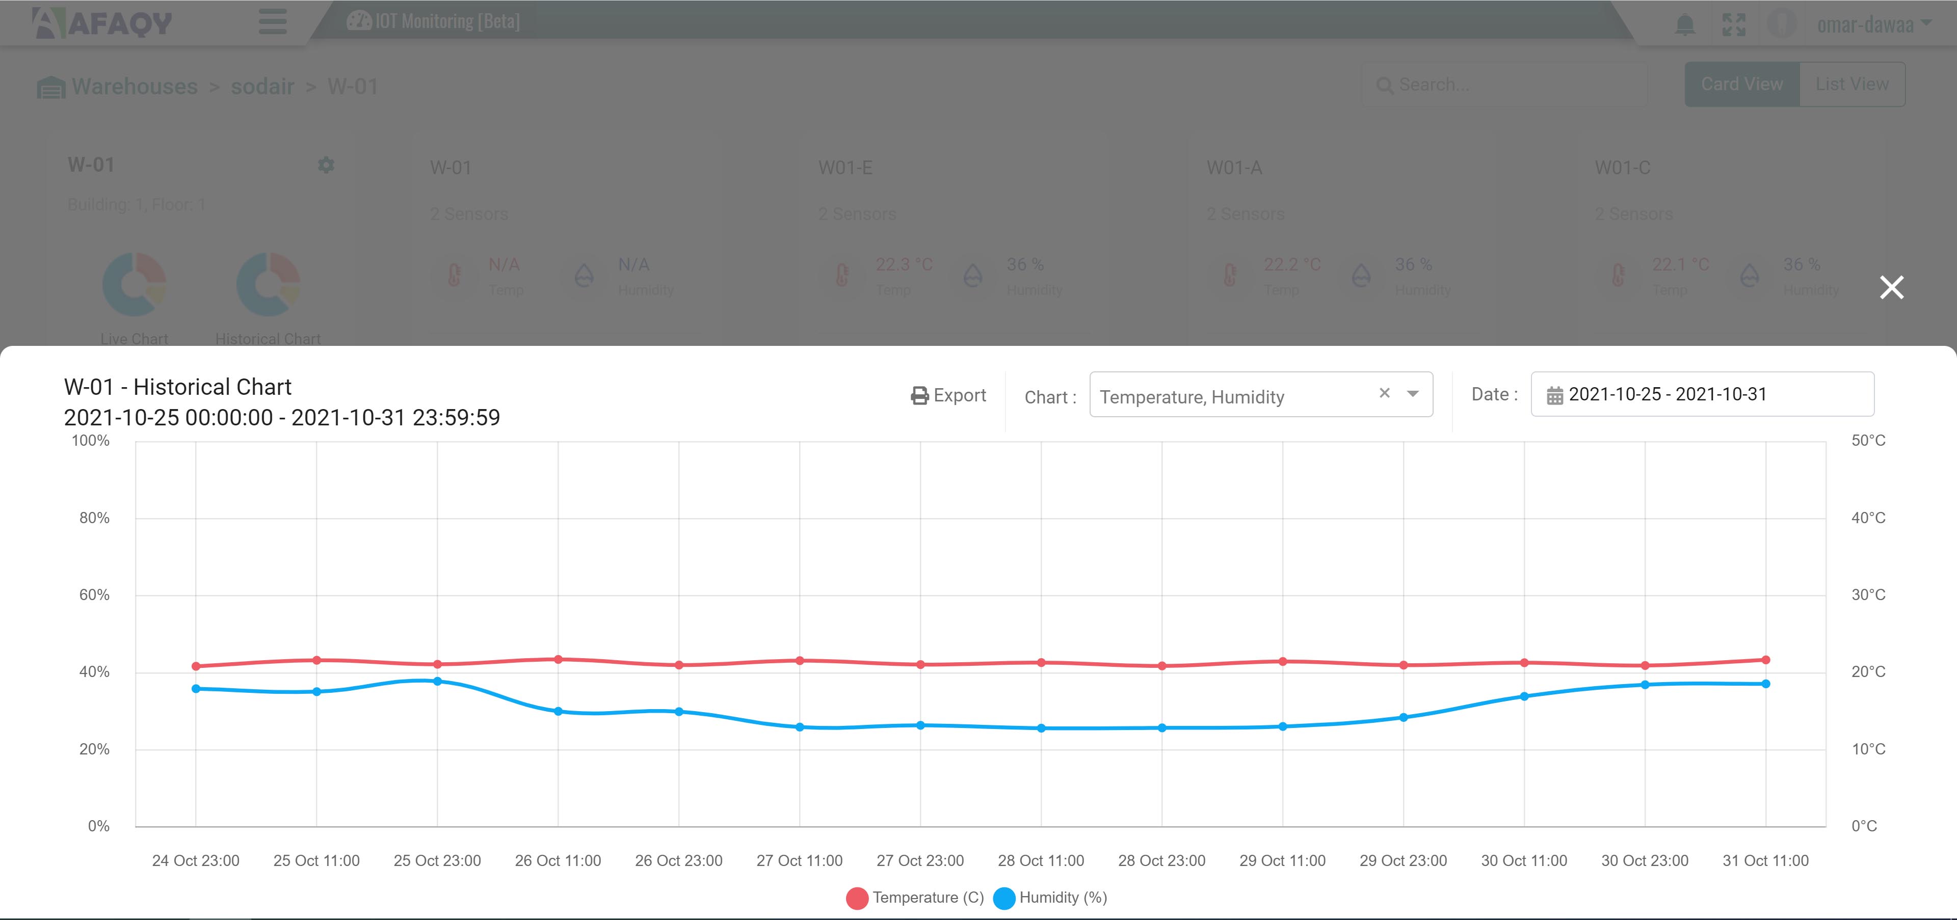
Task: Toggle fullscreen mode icon
Action: tap(1734, 24)
